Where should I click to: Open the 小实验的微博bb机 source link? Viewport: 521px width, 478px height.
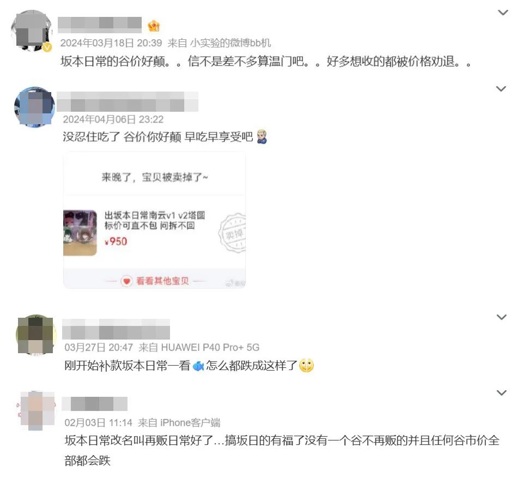click(231, 43)
